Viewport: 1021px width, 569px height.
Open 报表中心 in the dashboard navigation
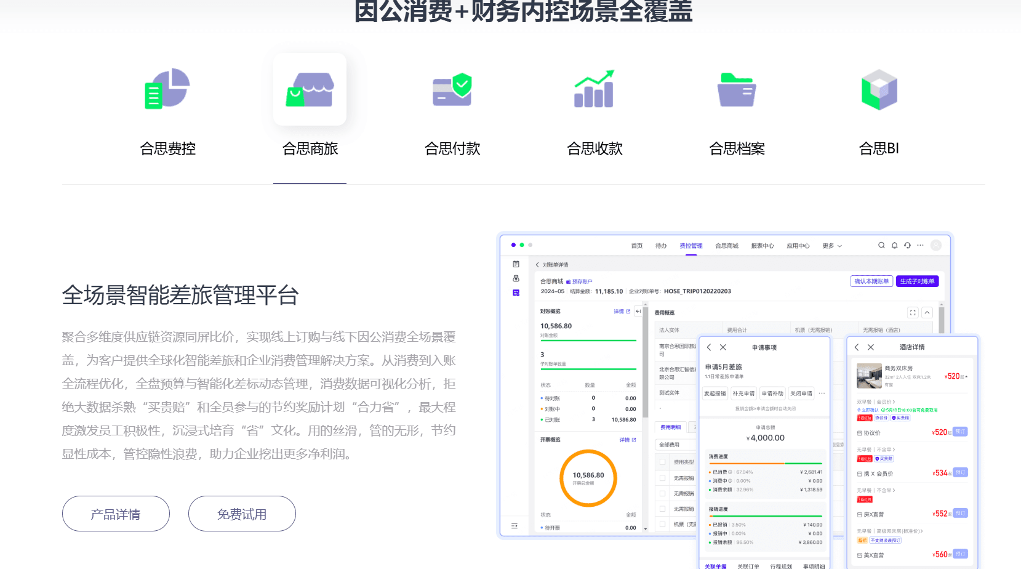(763, 246)
